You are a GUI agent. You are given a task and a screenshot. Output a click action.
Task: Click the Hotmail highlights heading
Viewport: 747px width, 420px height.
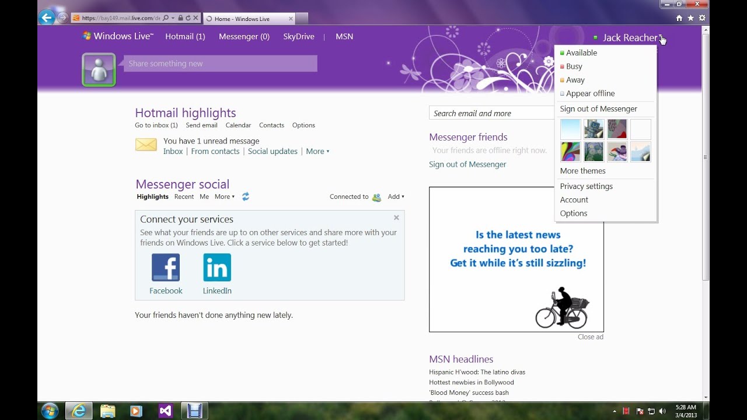(x=186, y=113)
